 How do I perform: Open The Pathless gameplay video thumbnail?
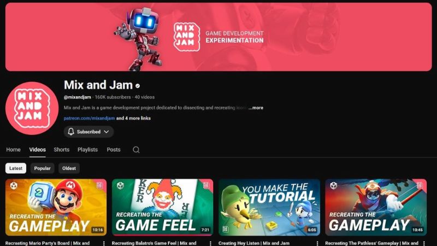tap(376, 207)
